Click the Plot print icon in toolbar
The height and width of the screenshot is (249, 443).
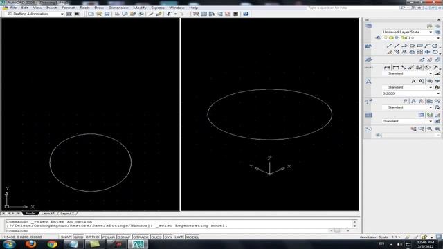(117, 14)
